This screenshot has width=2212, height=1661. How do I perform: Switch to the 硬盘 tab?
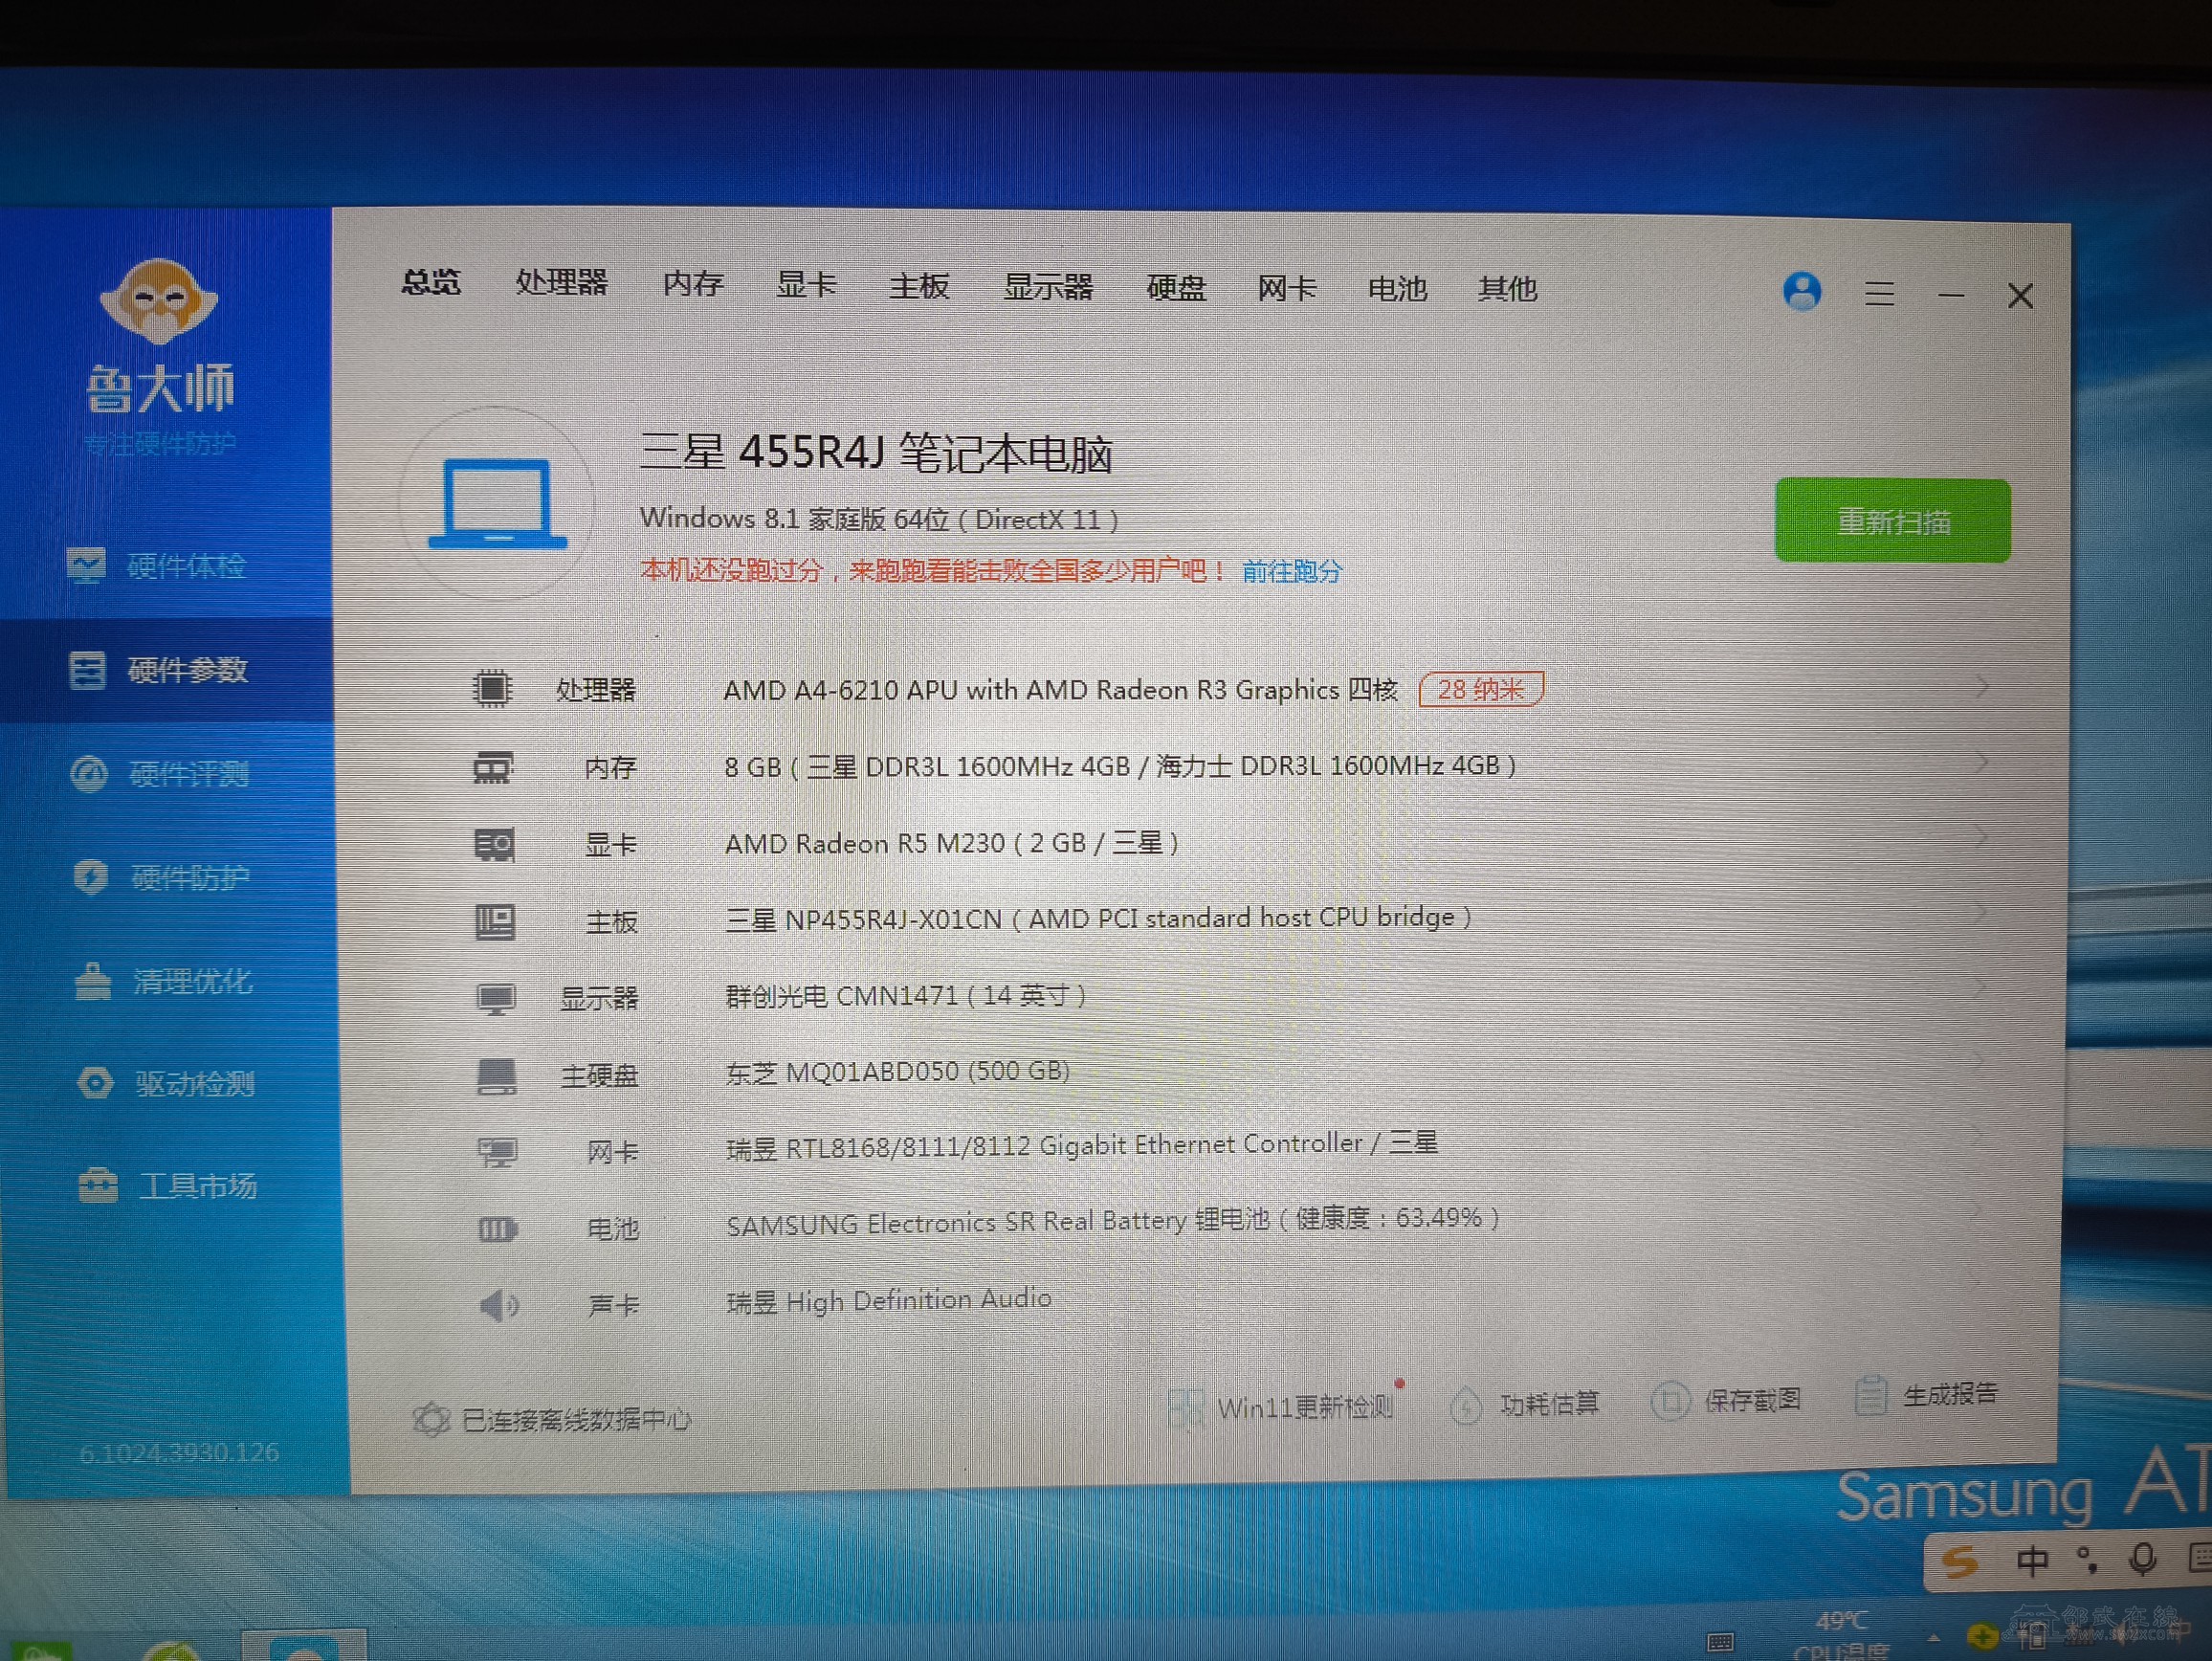point(1176,288)
